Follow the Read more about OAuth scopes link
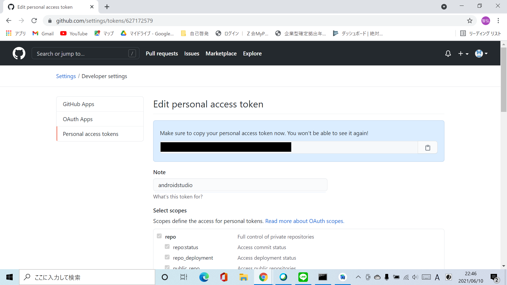The width and height of the screenshot is (507, 285). 304,221
